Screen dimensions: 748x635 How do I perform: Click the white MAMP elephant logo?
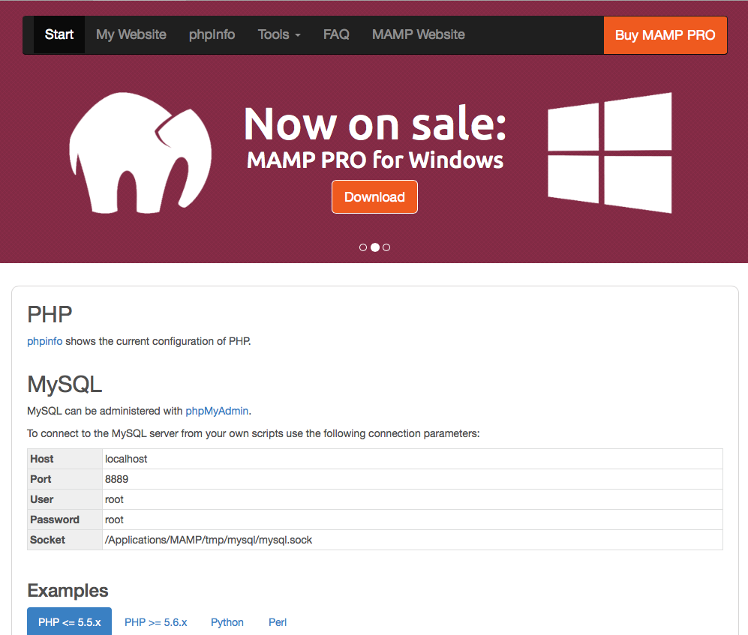140,152
